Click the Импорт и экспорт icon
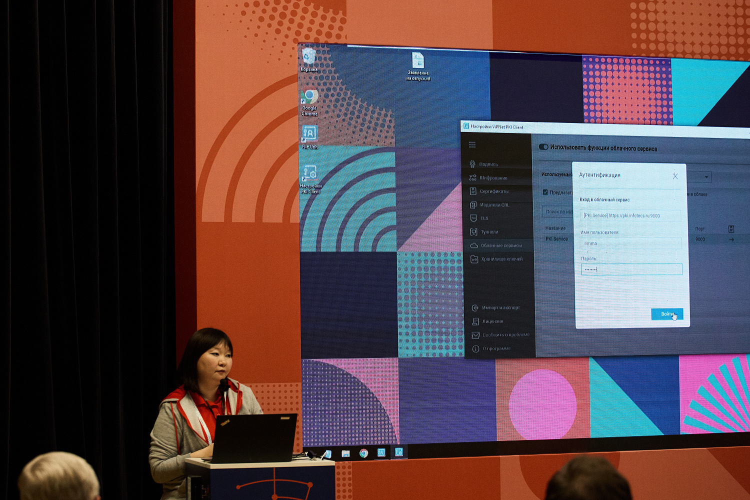 pos(475,308)
